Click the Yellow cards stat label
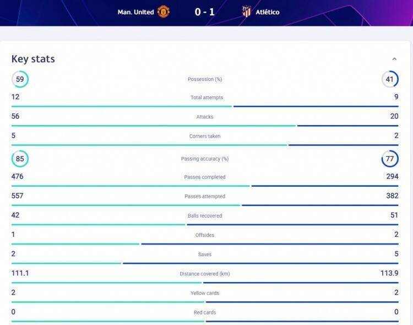The image size is (413, 325). (x=205, y=293)
